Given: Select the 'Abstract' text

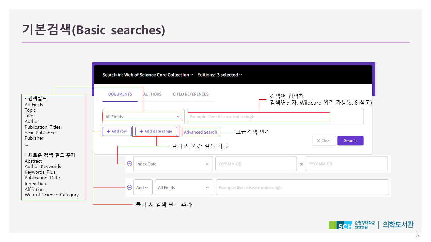Looking at the screenshot, I should 33,161.
